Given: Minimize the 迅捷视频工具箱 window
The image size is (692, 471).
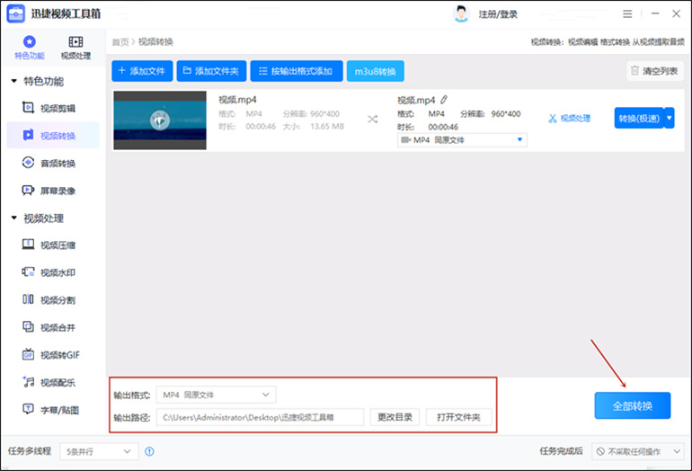Looking at the screenshot, I should pos(655,14).
